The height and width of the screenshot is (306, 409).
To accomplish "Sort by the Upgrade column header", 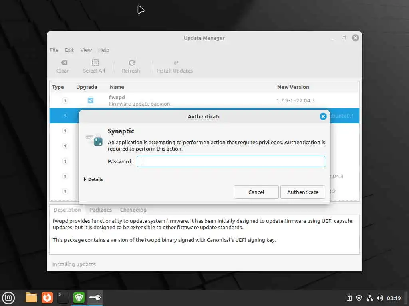I will 87,87.
